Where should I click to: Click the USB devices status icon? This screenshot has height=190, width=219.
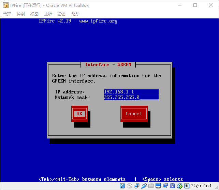click(144, 186)
